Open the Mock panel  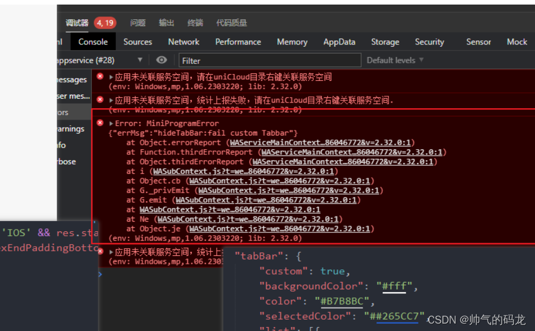[517, 42]
